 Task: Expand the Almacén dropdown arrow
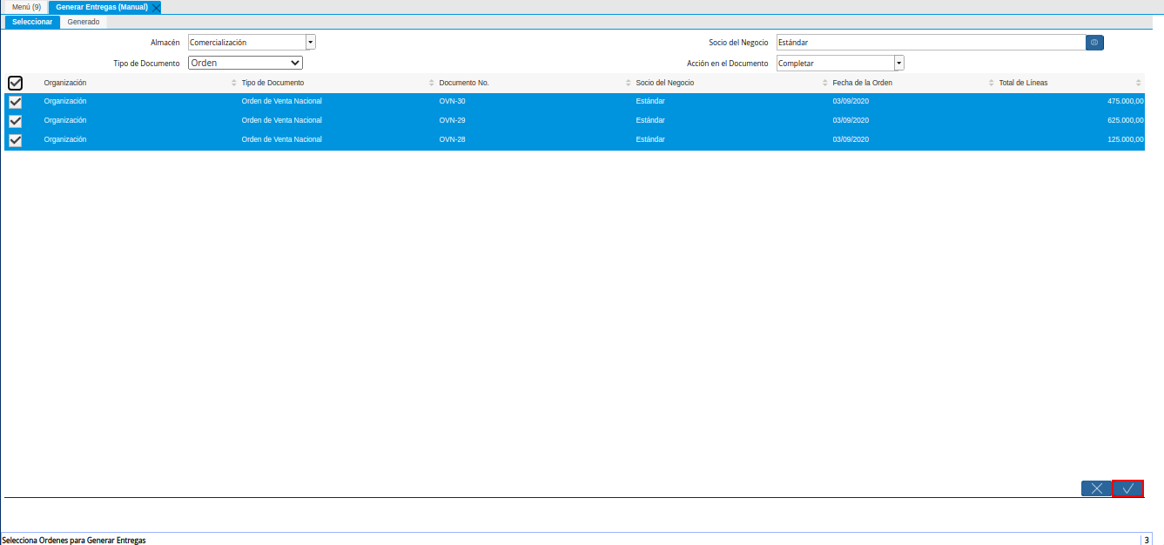pyautogui.click(x=311, y=42)
